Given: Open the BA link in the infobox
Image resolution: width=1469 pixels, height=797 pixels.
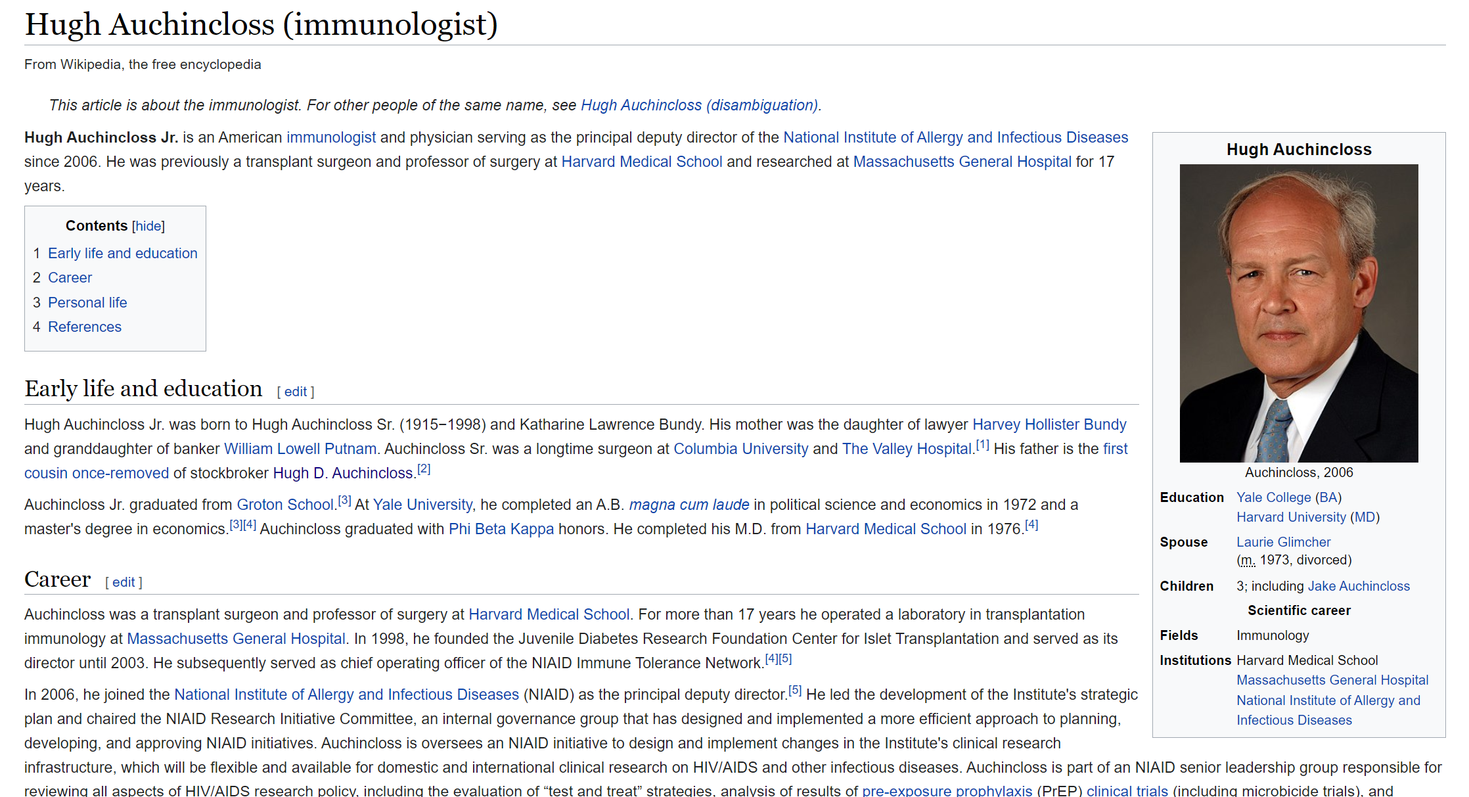Looking at the screenshot, I should click(x=1328, y=497).
